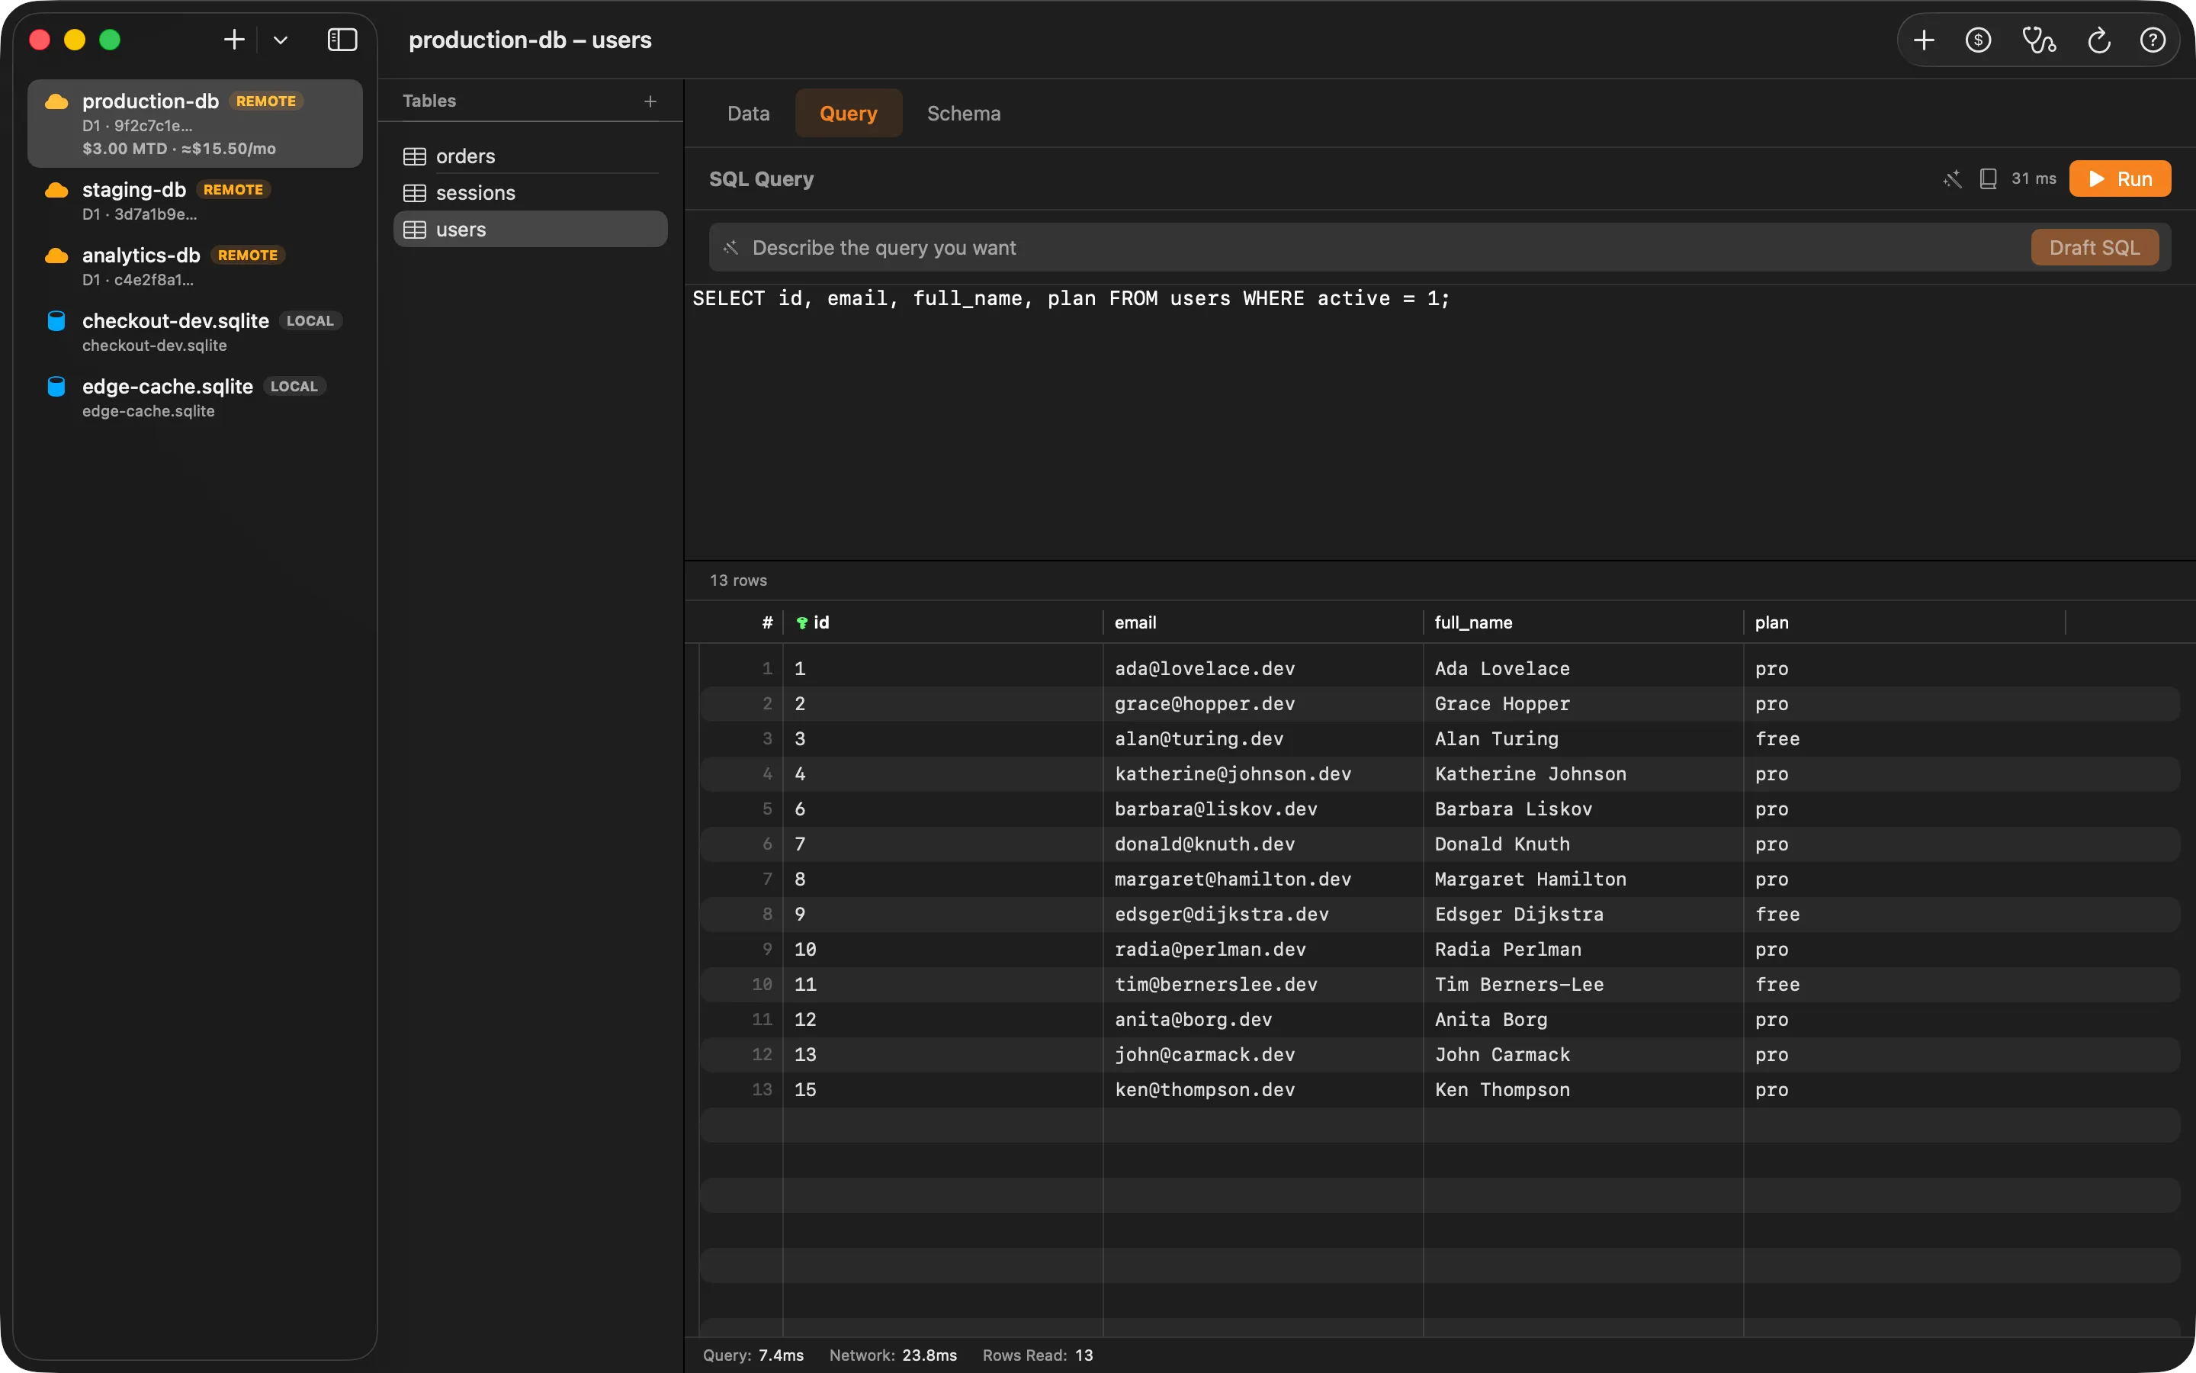Click the Rows Read: 13 status entry
2196x1373 pixels.
click(1037, 1355)
